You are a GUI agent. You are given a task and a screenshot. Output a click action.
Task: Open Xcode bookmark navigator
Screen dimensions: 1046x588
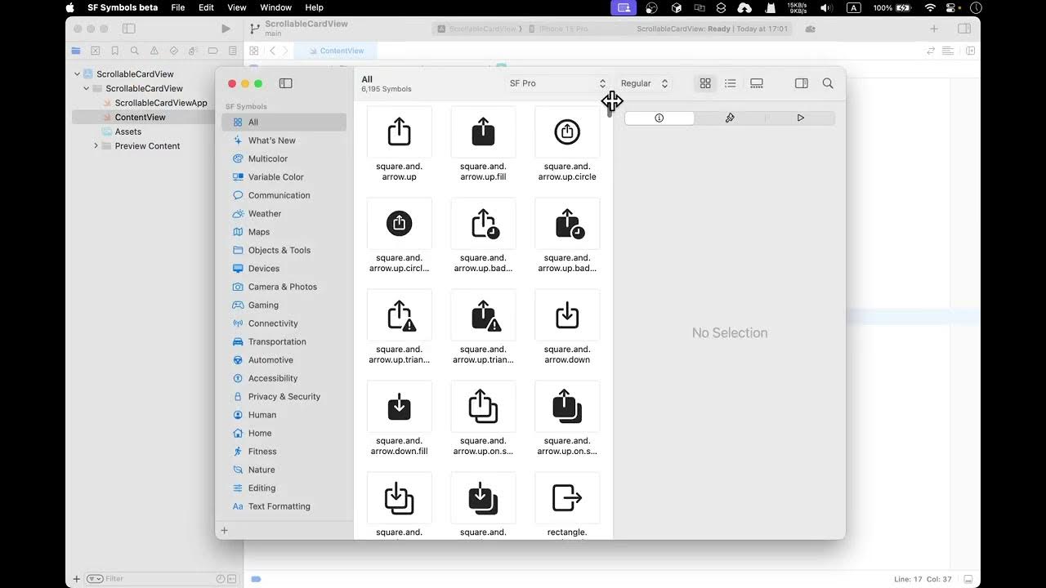115,51
